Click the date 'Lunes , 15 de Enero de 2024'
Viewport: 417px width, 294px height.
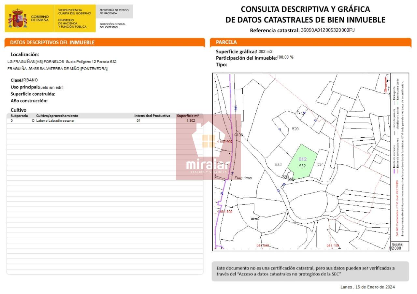pyautogui.click(x=367, y=287)
